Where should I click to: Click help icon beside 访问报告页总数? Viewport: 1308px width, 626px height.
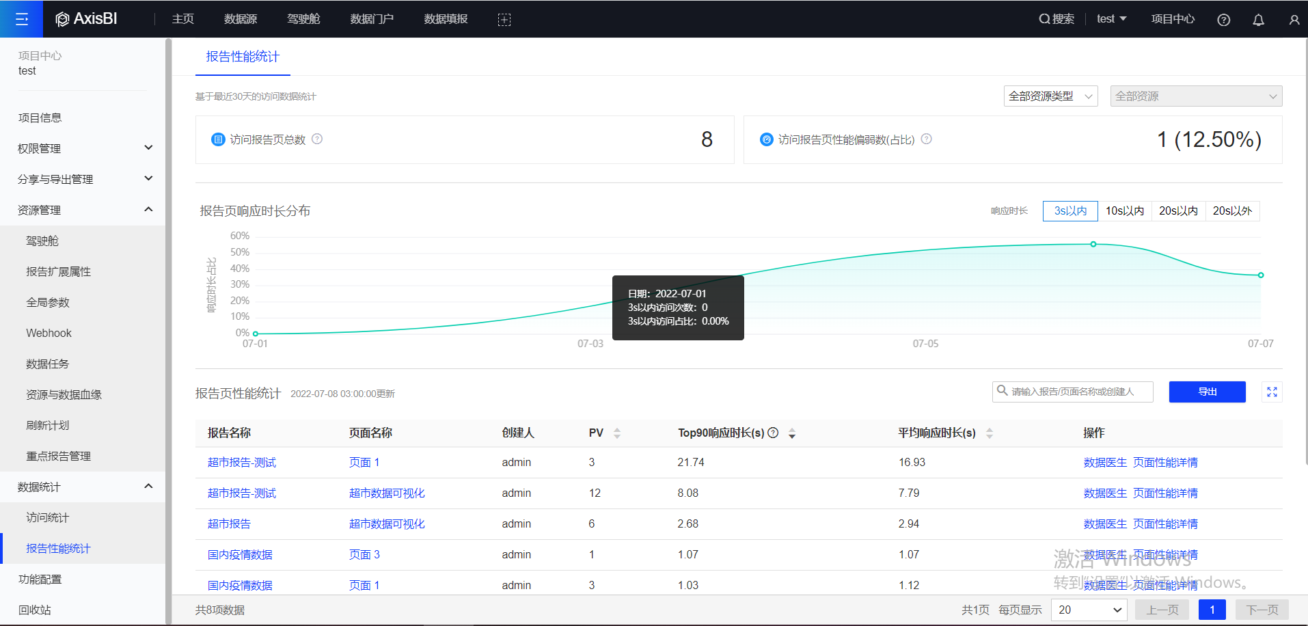point(317,139)
